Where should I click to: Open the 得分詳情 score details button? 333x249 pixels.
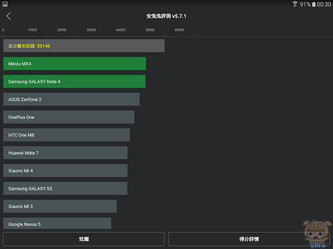(x=249, y=239)
